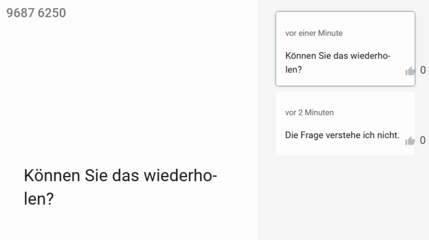Select the 'vor 2 Minuten' timestamp

point(309,112)
